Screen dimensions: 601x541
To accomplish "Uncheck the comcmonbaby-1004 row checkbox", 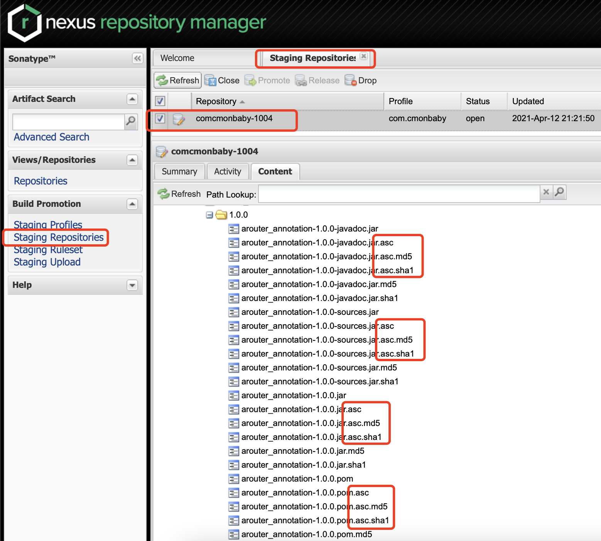I will tap(160, 118).
